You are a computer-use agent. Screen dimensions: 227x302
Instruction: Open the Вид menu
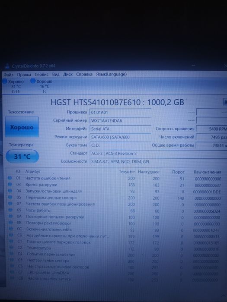(56, 74)
